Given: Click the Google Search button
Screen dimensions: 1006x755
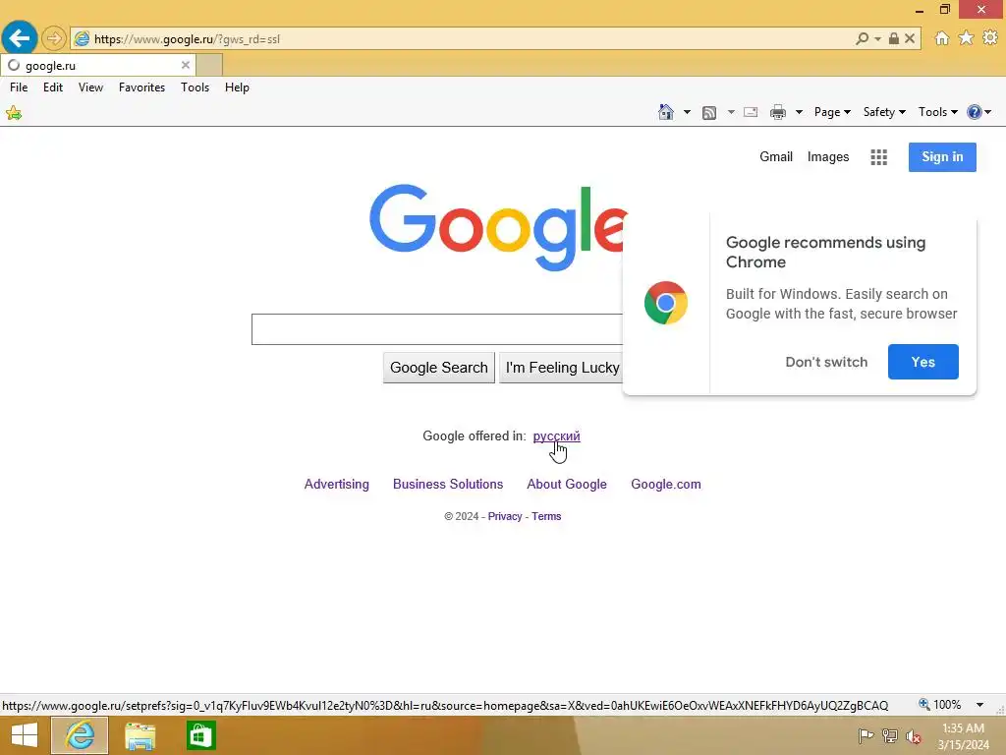Looking at the screenshot, I should pyautogui.click(x=439, y=368).
